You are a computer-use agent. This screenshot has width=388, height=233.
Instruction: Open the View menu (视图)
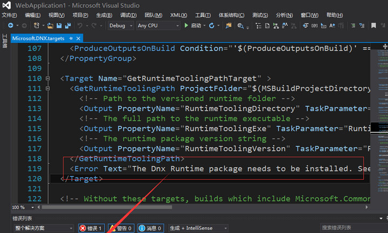pos(57,15)
